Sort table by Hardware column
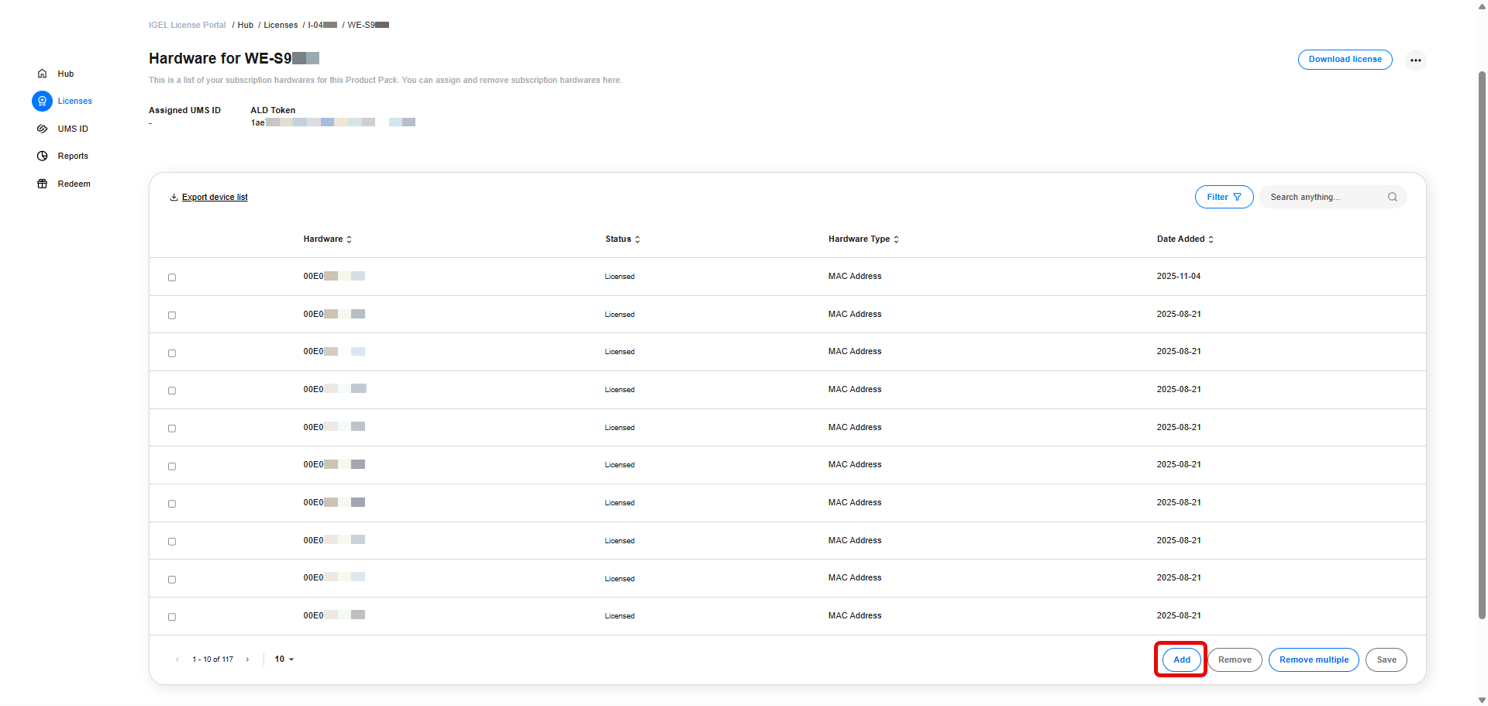The image size is (1488, 706). [327, 239]
